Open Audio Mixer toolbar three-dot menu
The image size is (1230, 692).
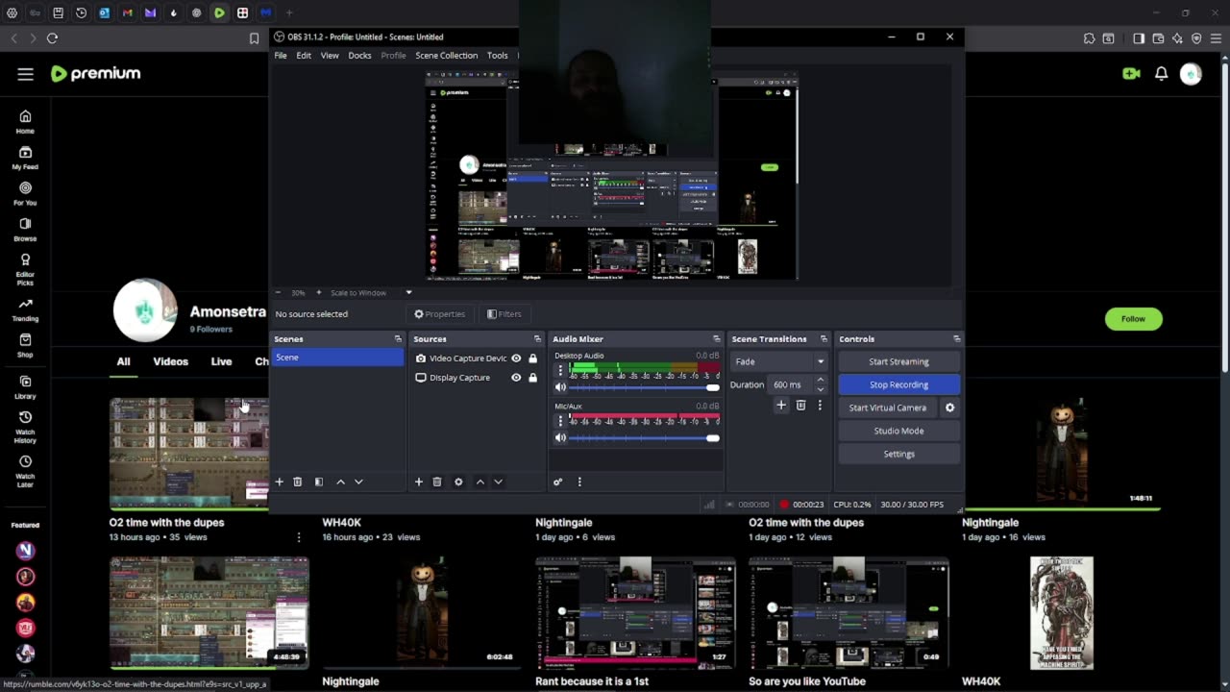coord(579,482)
